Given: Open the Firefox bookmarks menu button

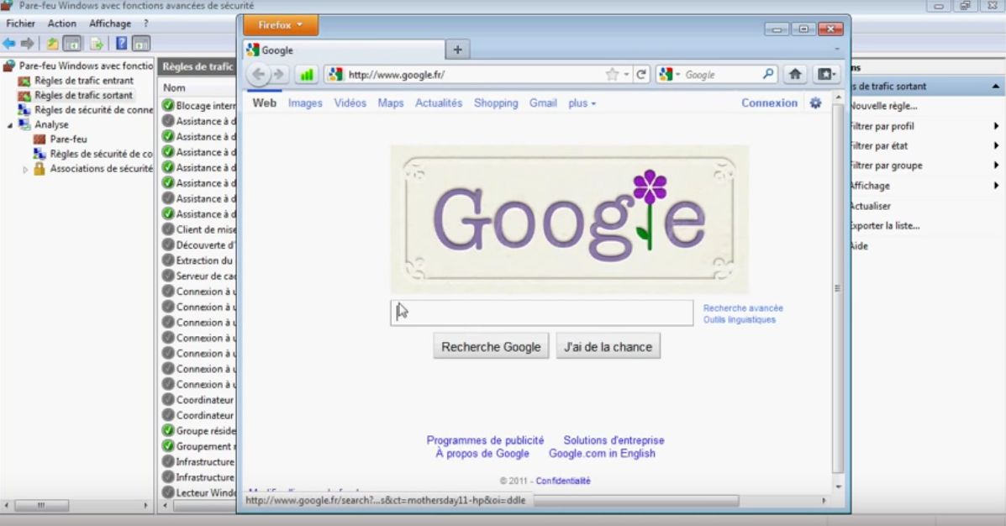Looking at the screenshot, I should 826,75.
